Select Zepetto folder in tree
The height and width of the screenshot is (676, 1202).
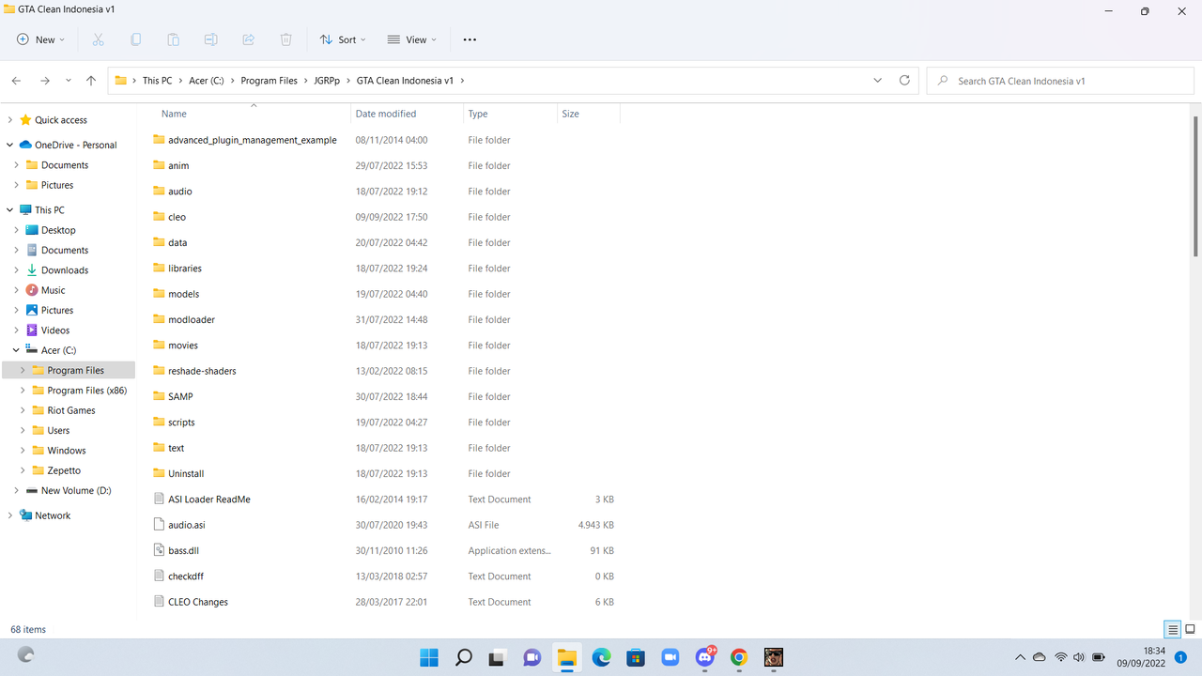click(64, 470)
